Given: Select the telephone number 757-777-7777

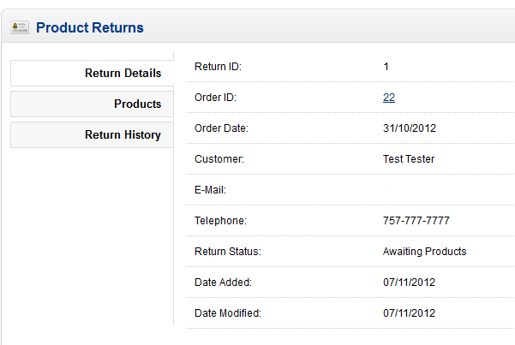Looking at the screenshot, I should click(x=416, y=221).
